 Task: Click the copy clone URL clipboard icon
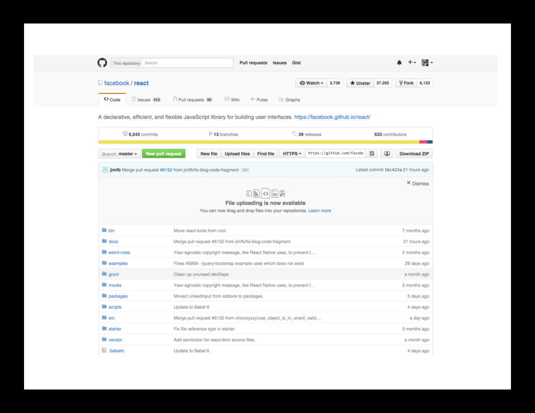point(372,154)
